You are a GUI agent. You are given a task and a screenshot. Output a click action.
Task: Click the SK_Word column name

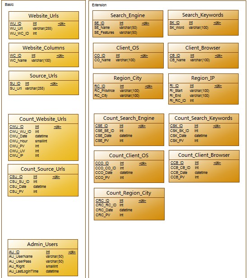(177, 27)
